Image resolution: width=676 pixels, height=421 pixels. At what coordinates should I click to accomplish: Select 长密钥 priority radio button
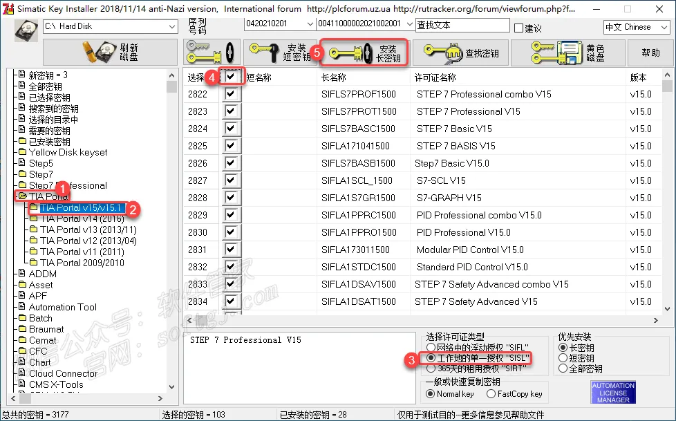tap(563, 347)
